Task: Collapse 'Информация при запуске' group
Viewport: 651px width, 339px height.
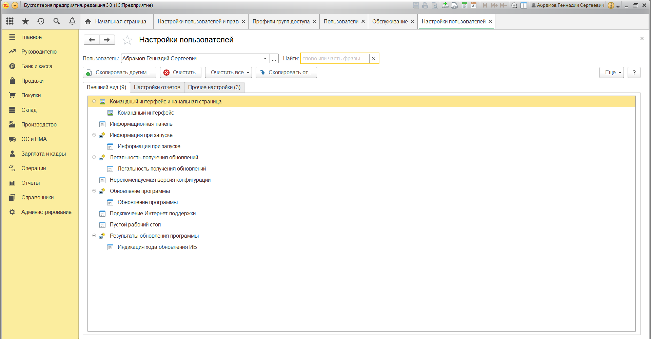Action: point(94,135)
